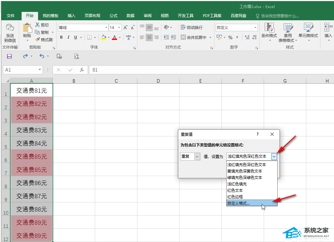Image resolution: width=334 pixels, height=242 pixels.
Task: Open the duplicate value format dropdown
Action: tap(274, 156)
